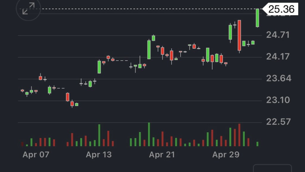Tap the tallest red candlestick after Apr 29
The height and width of the screenshot is (172, 305).
click(x=239, y=35)
